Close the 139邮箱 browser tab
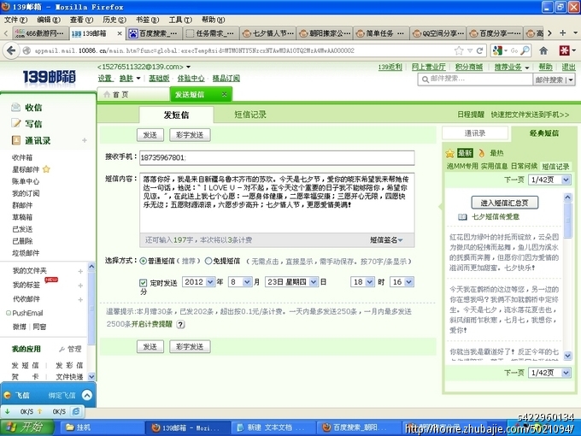 [x=120, y=33]
